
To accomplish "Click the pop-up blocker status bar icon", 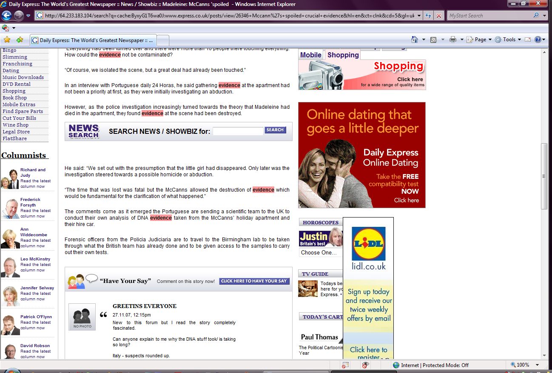I will pos(345,365).
